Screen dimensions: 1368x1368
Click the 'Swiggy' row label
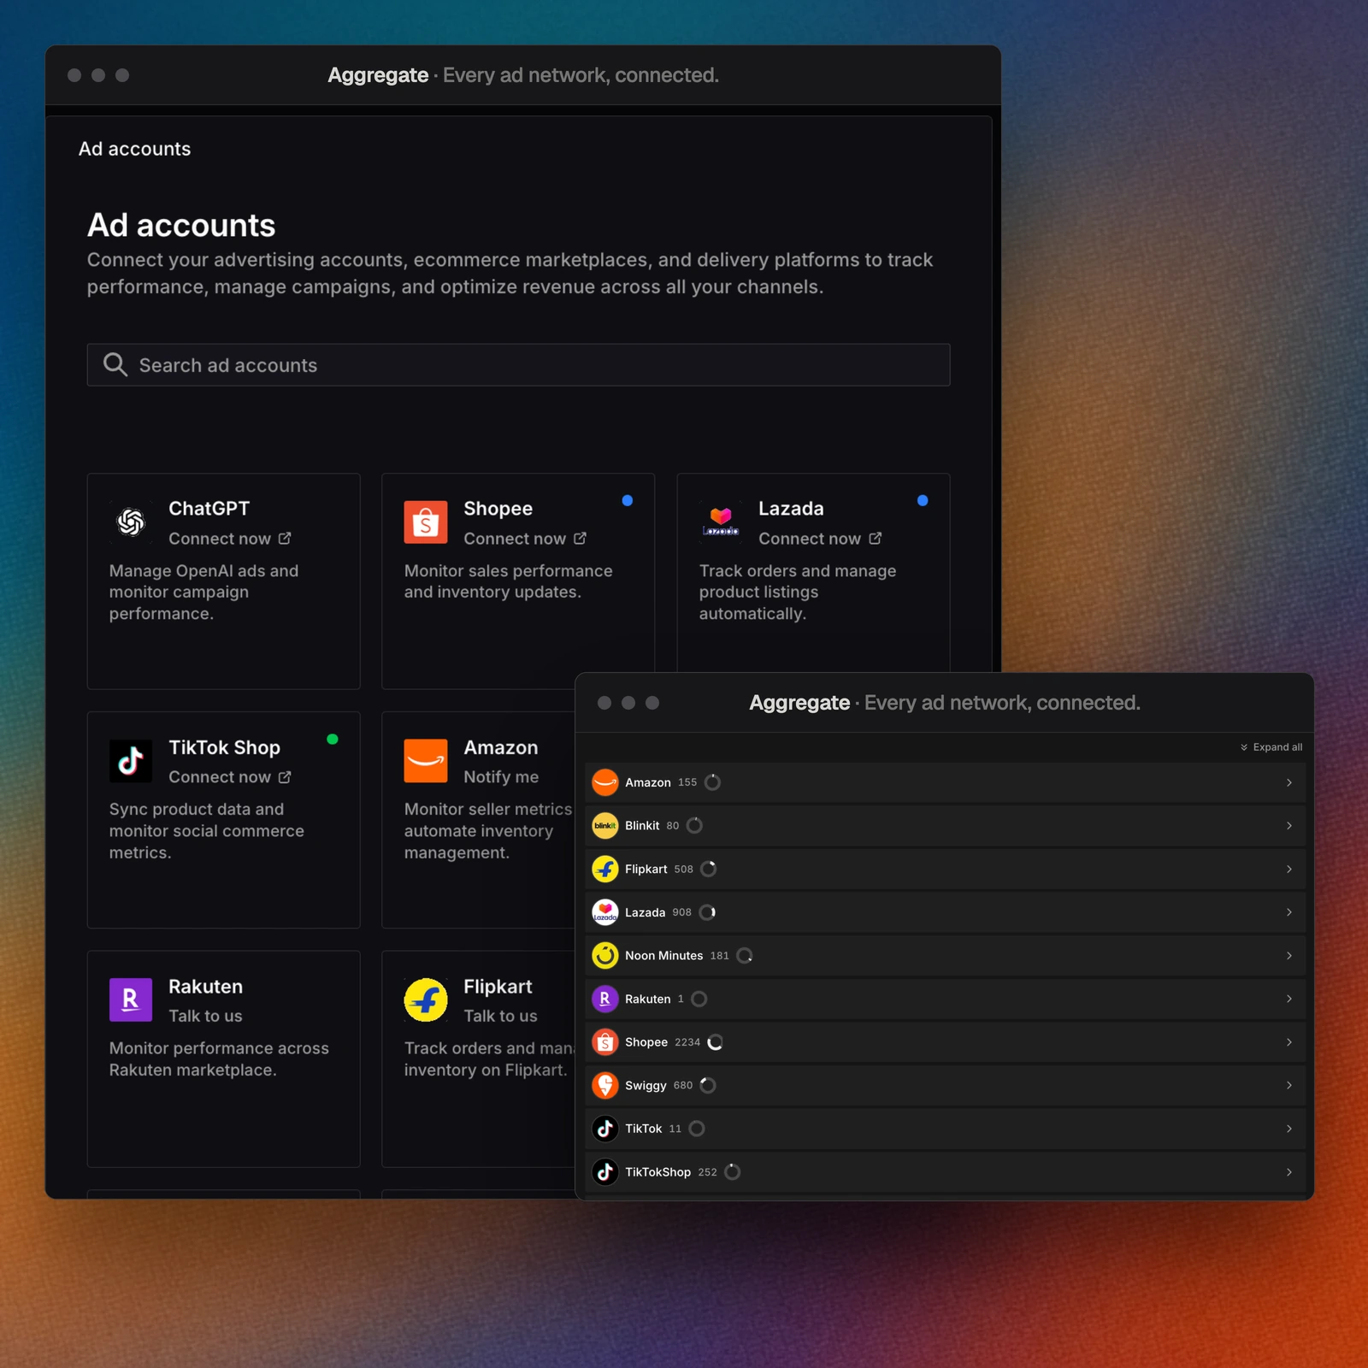[646, 1086]
